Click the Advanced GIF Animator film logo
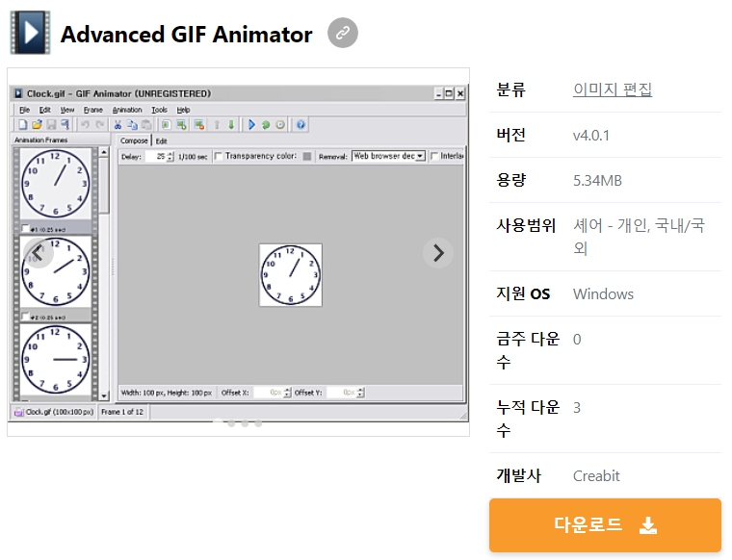The height and width of the screenshot is (560, 732). [x=31, y=33]
